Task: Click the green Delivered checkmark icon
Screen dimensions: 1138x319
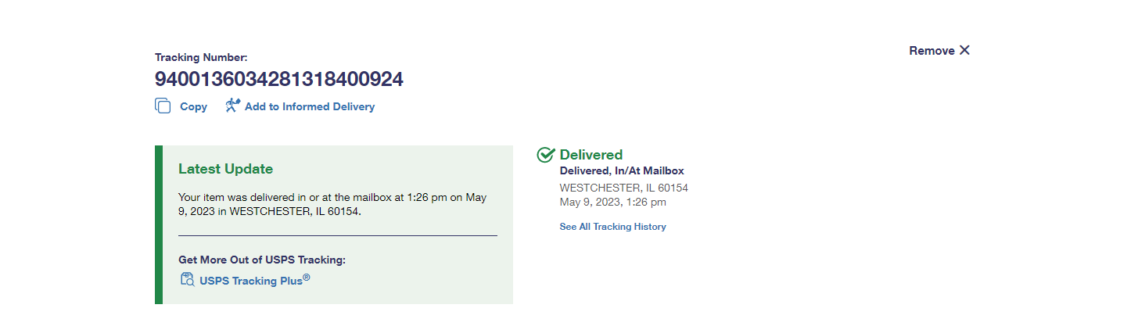Action: tap(546, 155)
